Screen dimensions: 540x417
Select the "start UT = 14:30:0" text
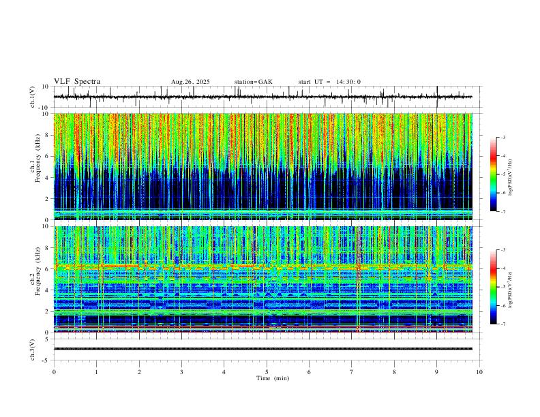[329, 82]
